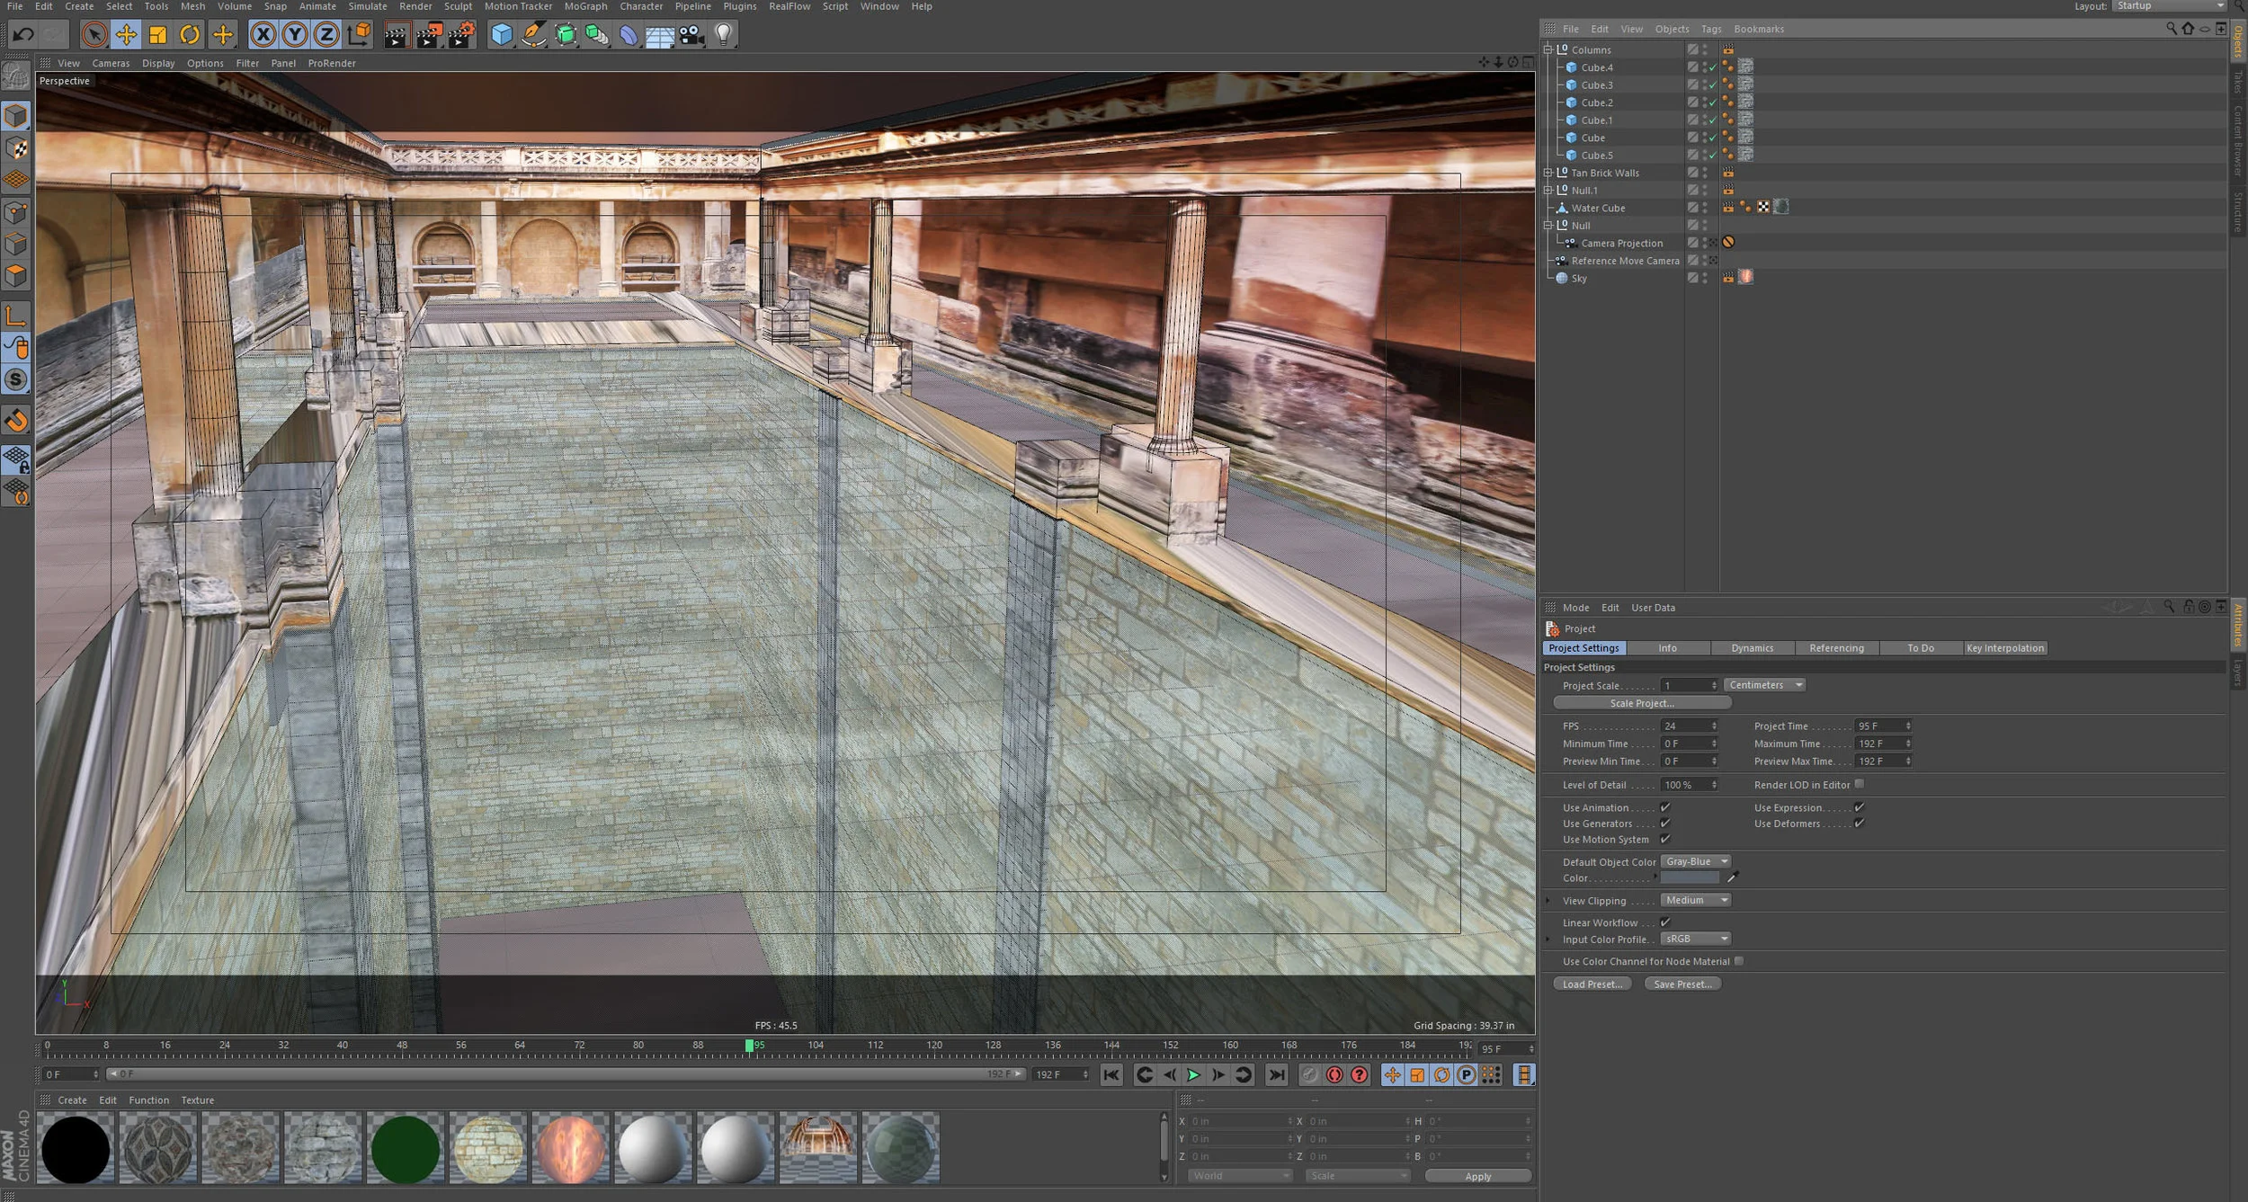Switch to the Dynamics tab
Viewport: 2248px width, 1202px height.
click(x=1752, y=648)
